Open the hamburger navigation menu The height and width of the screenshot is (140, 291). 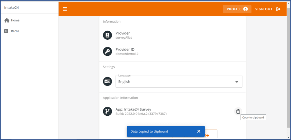[65, 9]
